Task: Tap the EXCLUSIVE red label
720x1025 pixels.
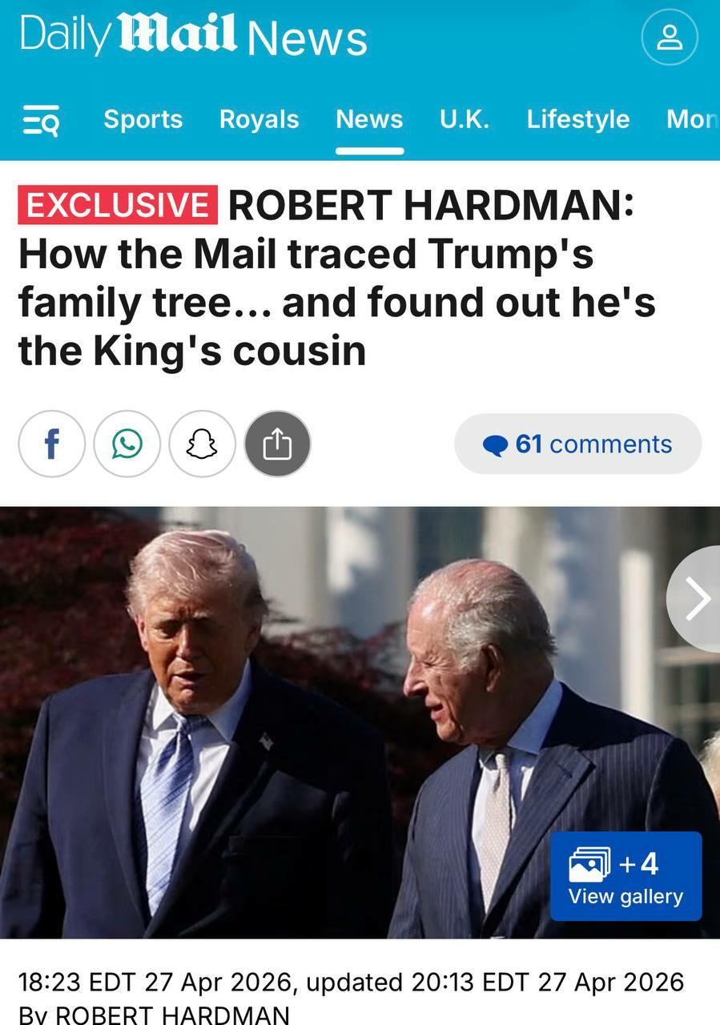Action: [x=118, y=205]
